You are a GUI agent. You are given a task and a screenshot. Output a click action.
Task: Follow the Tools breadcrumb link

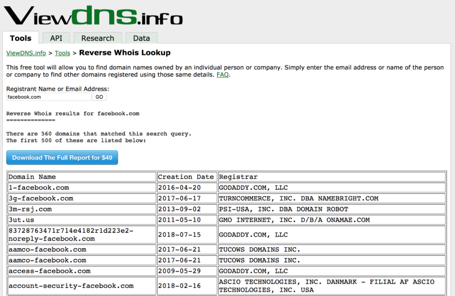(62, 53)
